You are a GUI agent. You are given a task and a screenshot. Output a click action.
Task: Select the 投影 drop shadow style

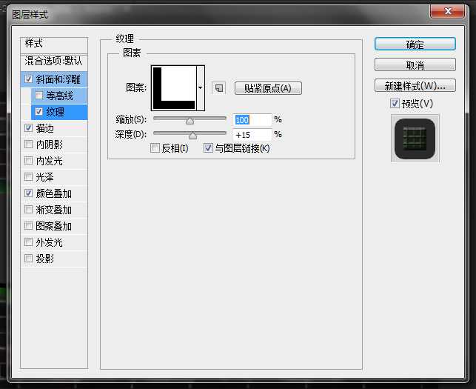45,259
